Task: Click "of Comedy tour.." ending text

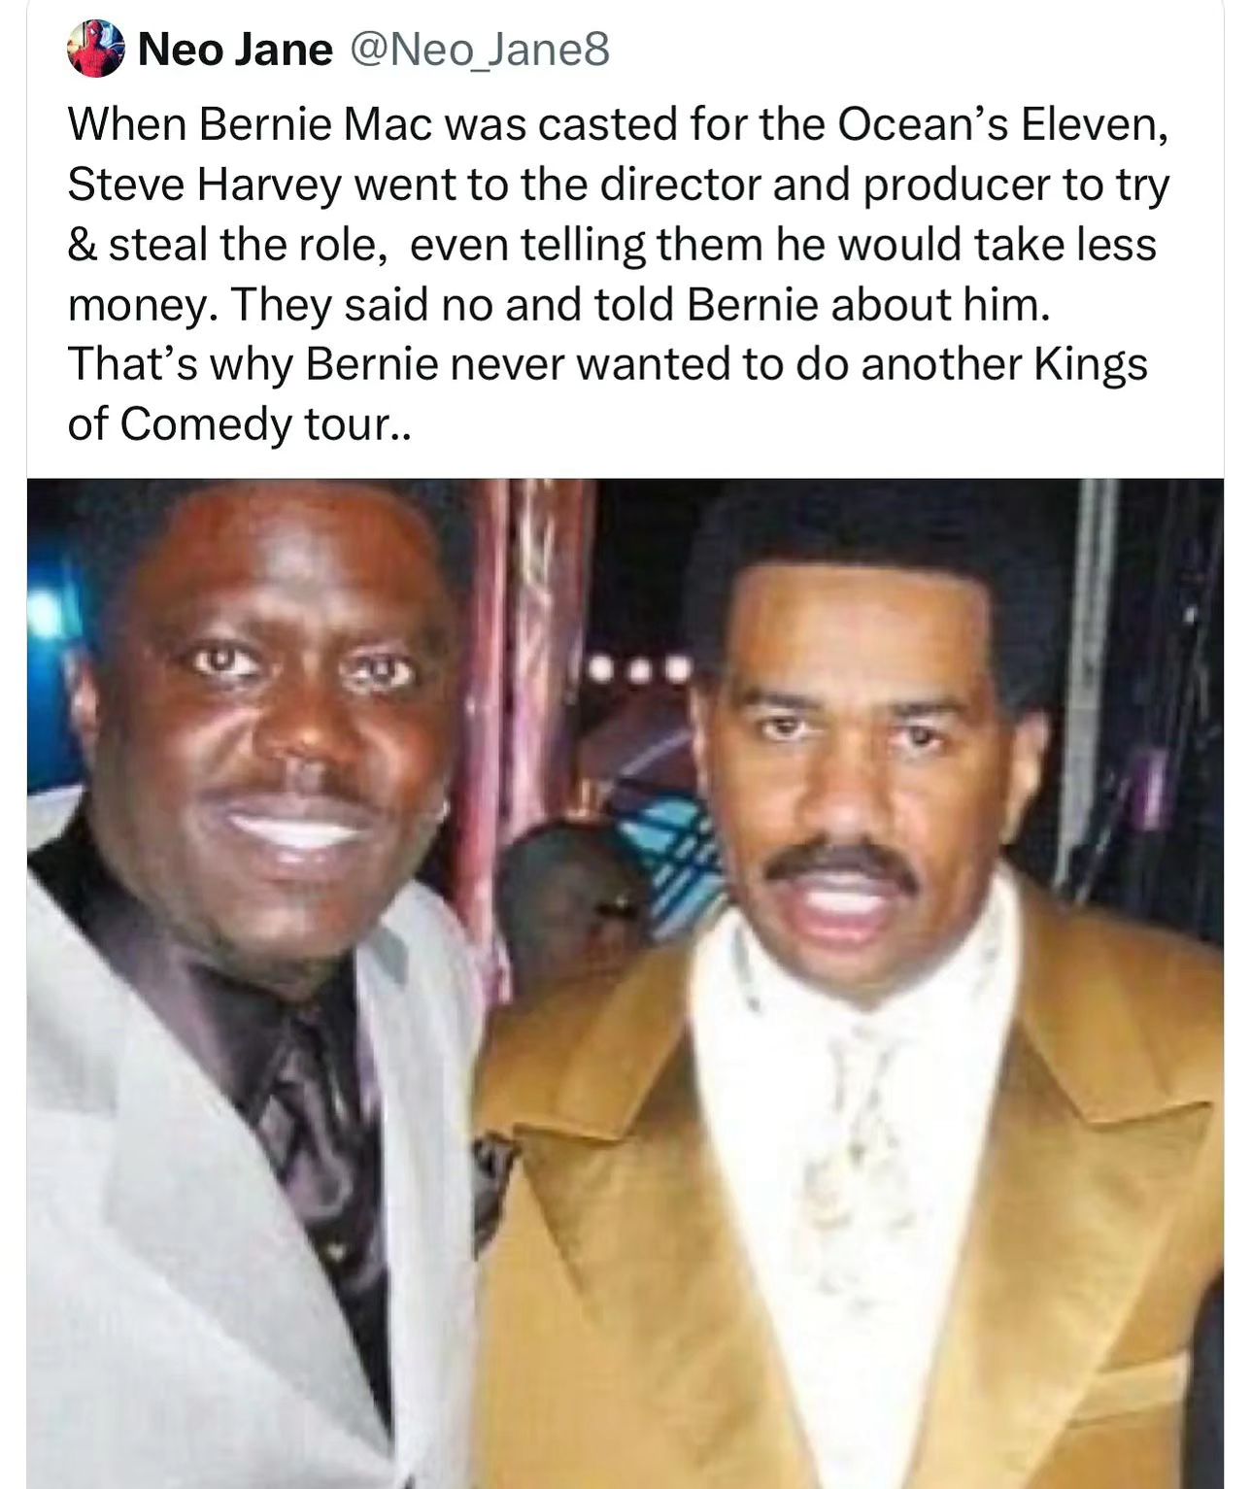Action: click(x=239, y=424)
